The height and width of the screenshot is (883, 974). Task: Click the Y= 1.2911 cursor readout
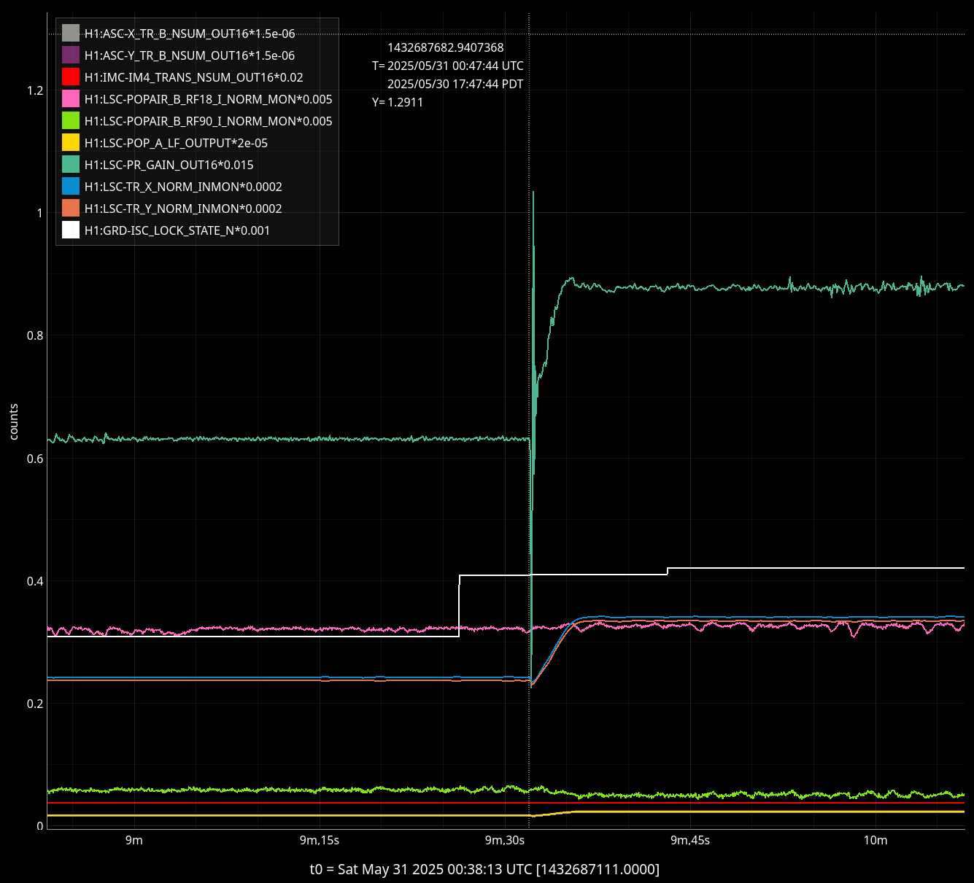pyautogui.click(x=398, y=103)
